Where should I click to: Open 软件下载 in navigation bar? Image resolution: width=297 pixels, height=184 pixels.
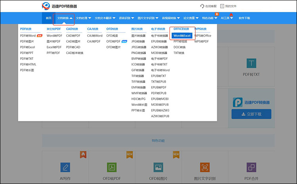[x=244, y=18]
